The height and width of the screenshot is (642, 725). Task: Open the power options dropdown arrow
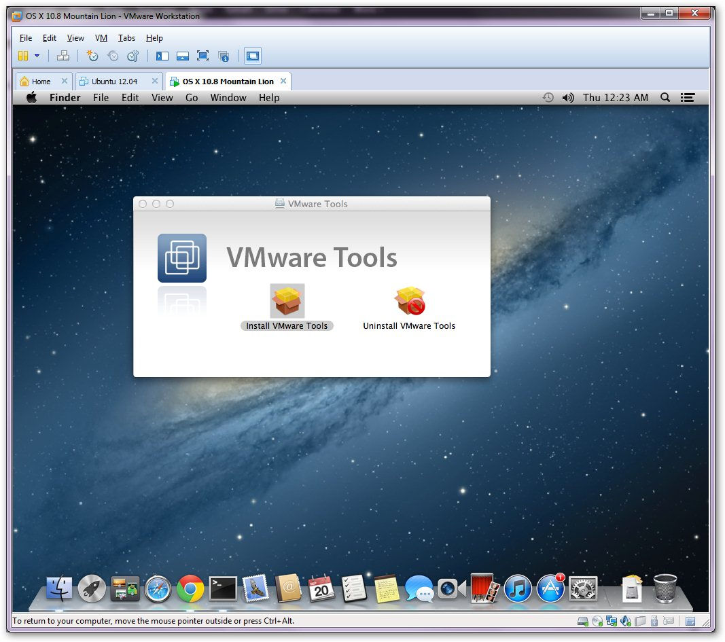[37, 56]
